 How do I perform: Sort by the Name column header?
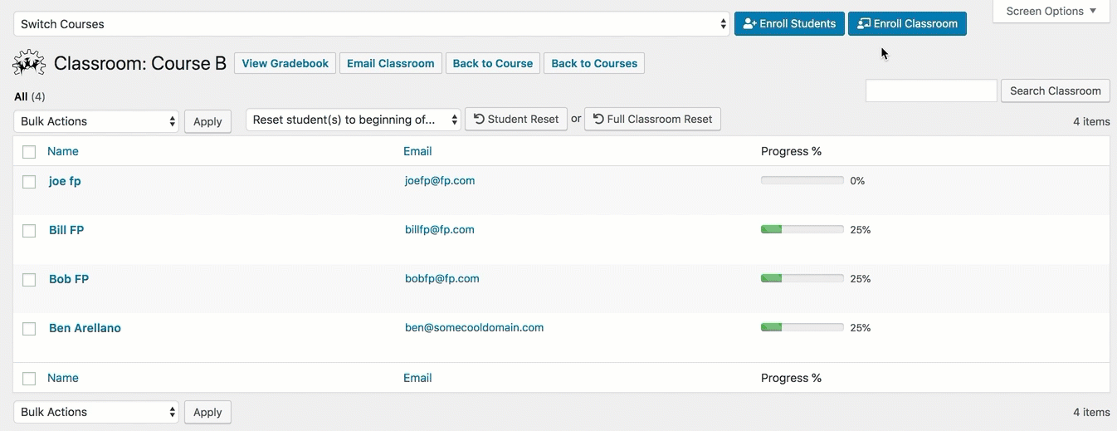[x=63, y=151]
